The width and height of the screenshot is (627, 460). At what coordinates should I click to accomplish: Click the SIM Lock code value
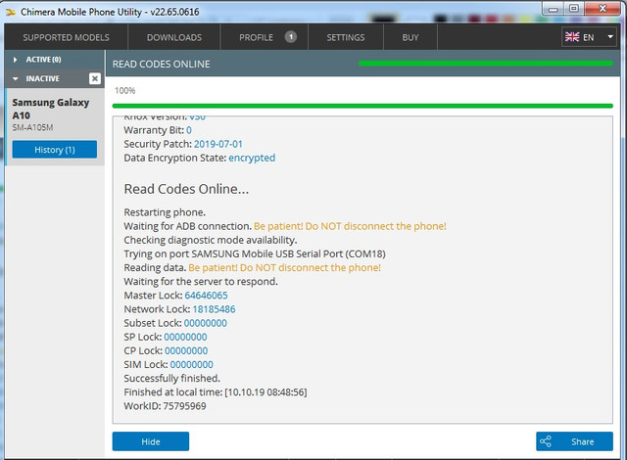pos(192,364)
